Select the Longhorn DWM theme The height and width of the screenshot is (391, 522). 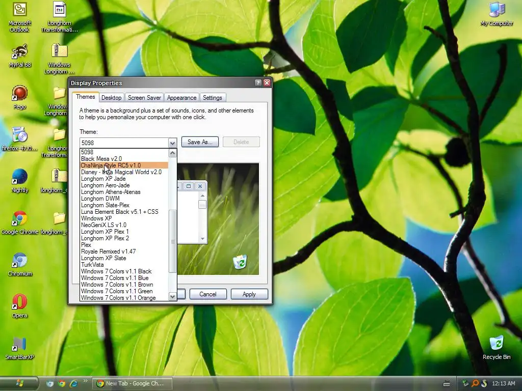tap(124, 199)
